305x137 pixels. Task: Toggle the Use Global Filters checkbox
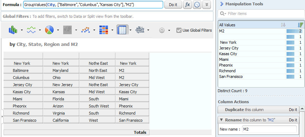click(179, 30)
